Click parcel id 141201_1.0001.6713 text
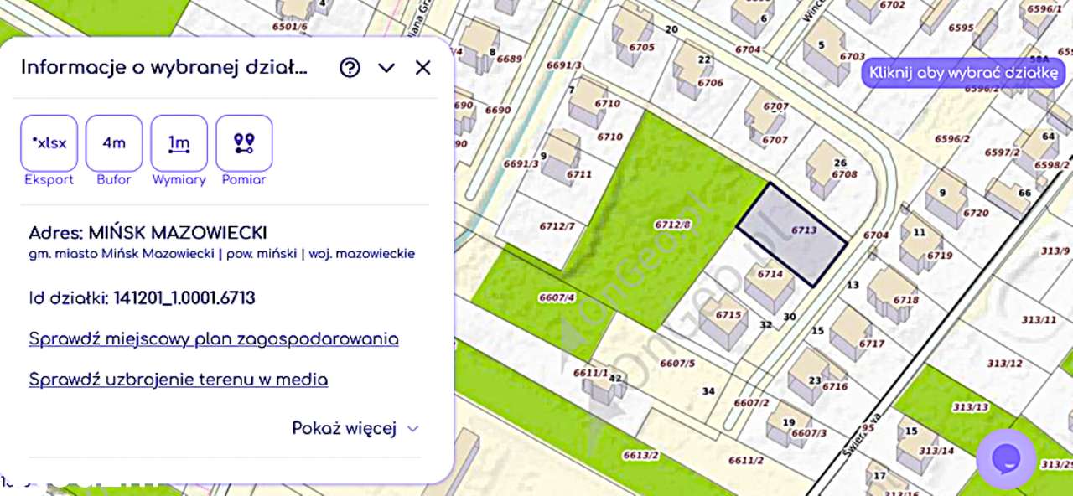Image resolution: width=1073 pixels, height=496 pixels. click(184, 298)
